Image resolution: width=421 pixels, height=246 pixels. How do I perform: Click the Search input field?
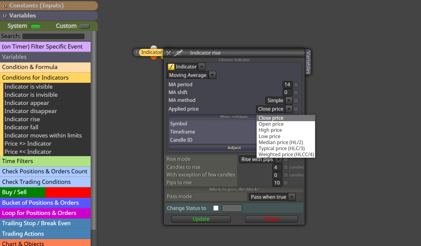tap(53, 36)
